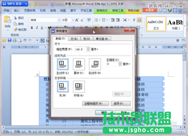Click the highlighted table icon in ribbon
The image size is (188, 136).
pyautogui.click(x=139, y=20)
